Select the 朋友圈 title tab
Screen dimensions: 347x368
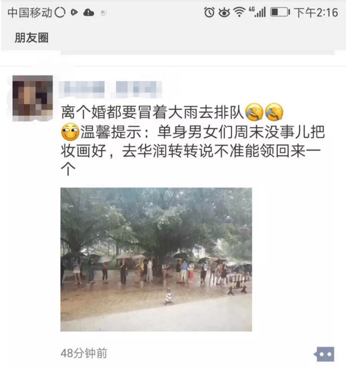click(x=32, y=37)
